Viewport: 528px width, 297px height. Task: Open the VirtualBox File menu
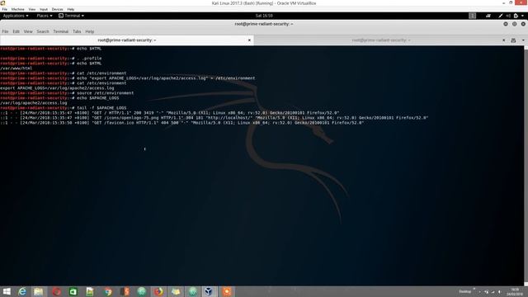[x=4, y=9]
